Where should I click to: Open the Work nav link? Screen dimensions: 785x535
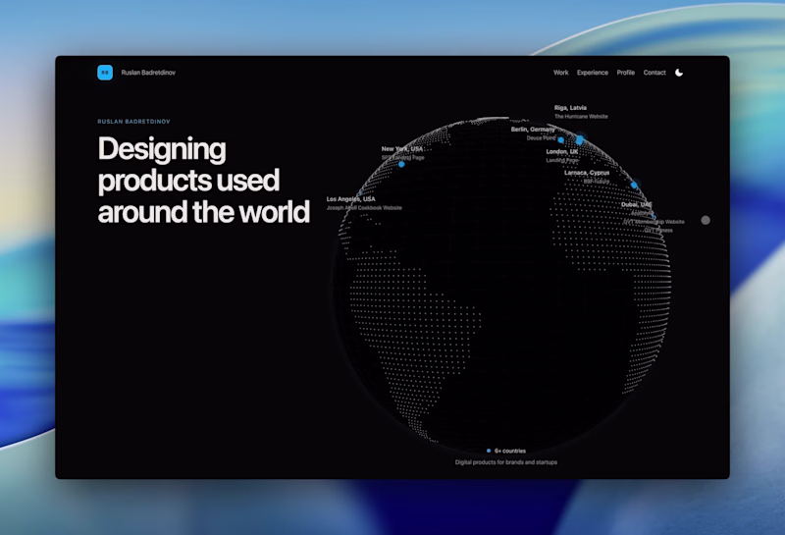(x=560, y=73)
